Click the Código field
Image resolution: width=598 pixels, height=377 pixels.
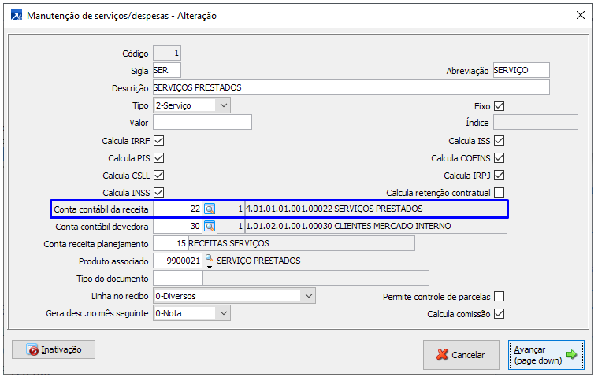tap(167, 53)
